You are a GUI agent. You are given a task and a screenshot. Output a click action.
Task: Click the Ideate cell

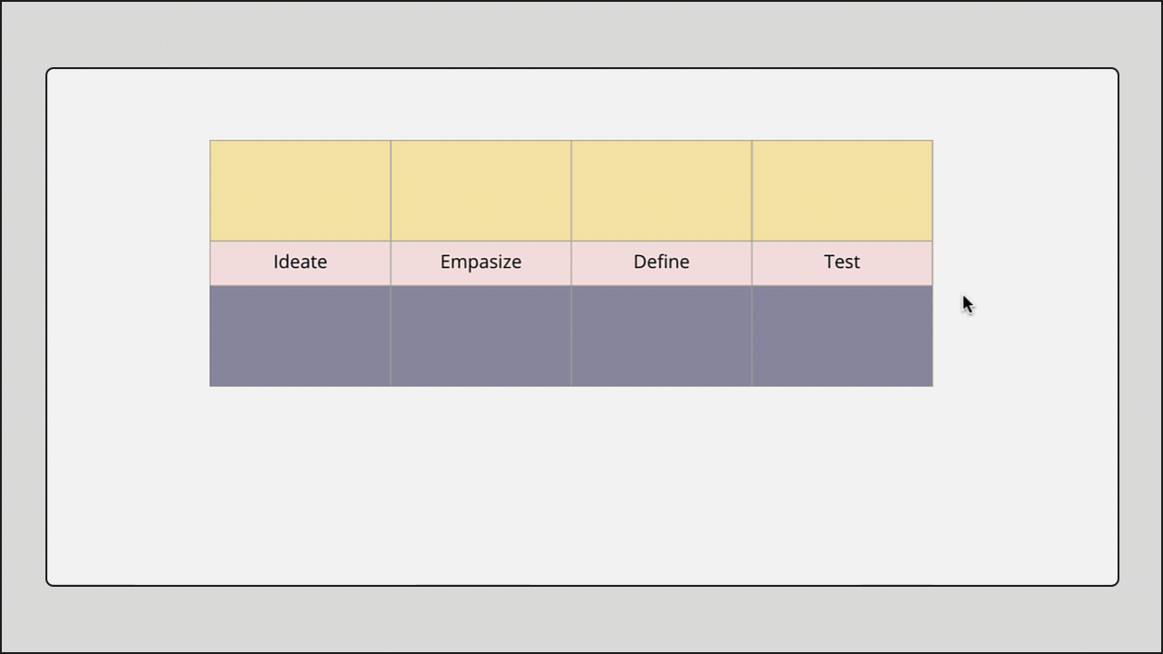(x=300, y=263)
